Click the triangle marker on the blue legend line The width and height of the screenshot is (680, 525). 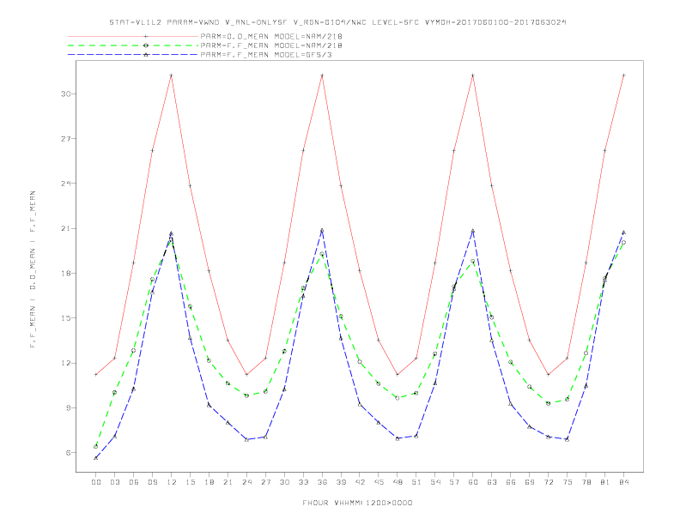[146, 55]
